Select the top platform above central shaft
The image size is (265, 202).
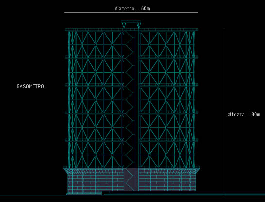tap(131, 22)
